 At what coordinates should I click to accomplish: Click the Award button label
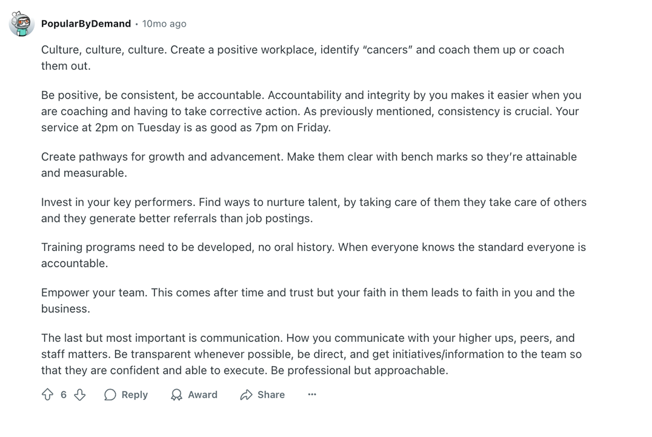[202, 395]
